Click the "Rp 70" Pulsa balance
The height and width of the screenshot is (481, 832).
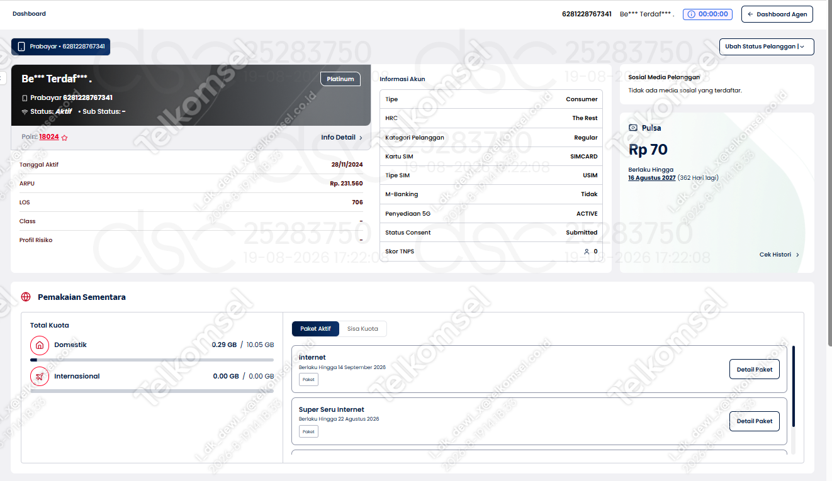[648, 150]
